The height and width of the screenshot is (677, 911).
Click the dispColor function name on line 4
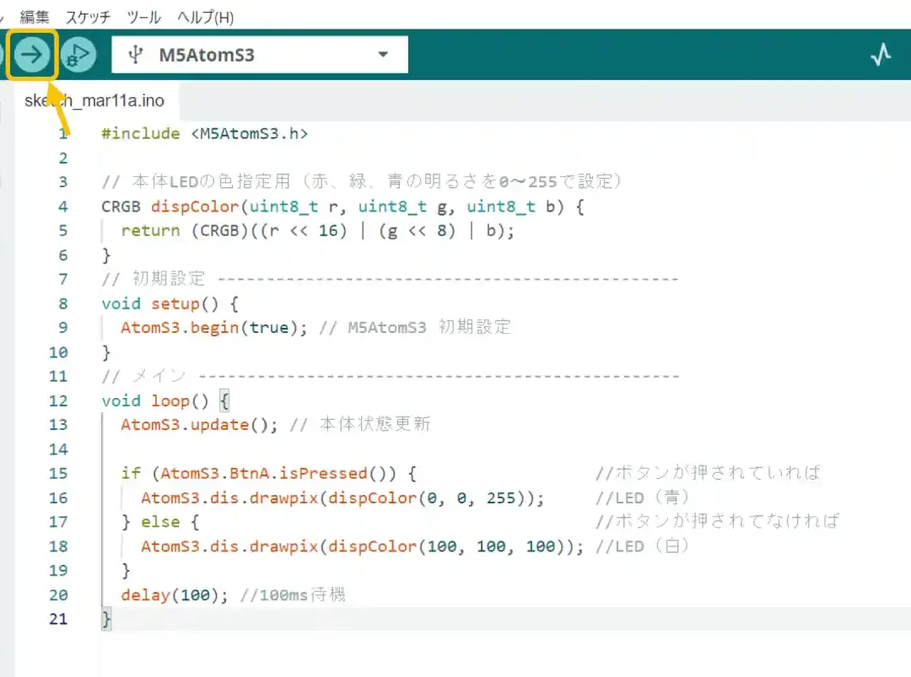195,207
